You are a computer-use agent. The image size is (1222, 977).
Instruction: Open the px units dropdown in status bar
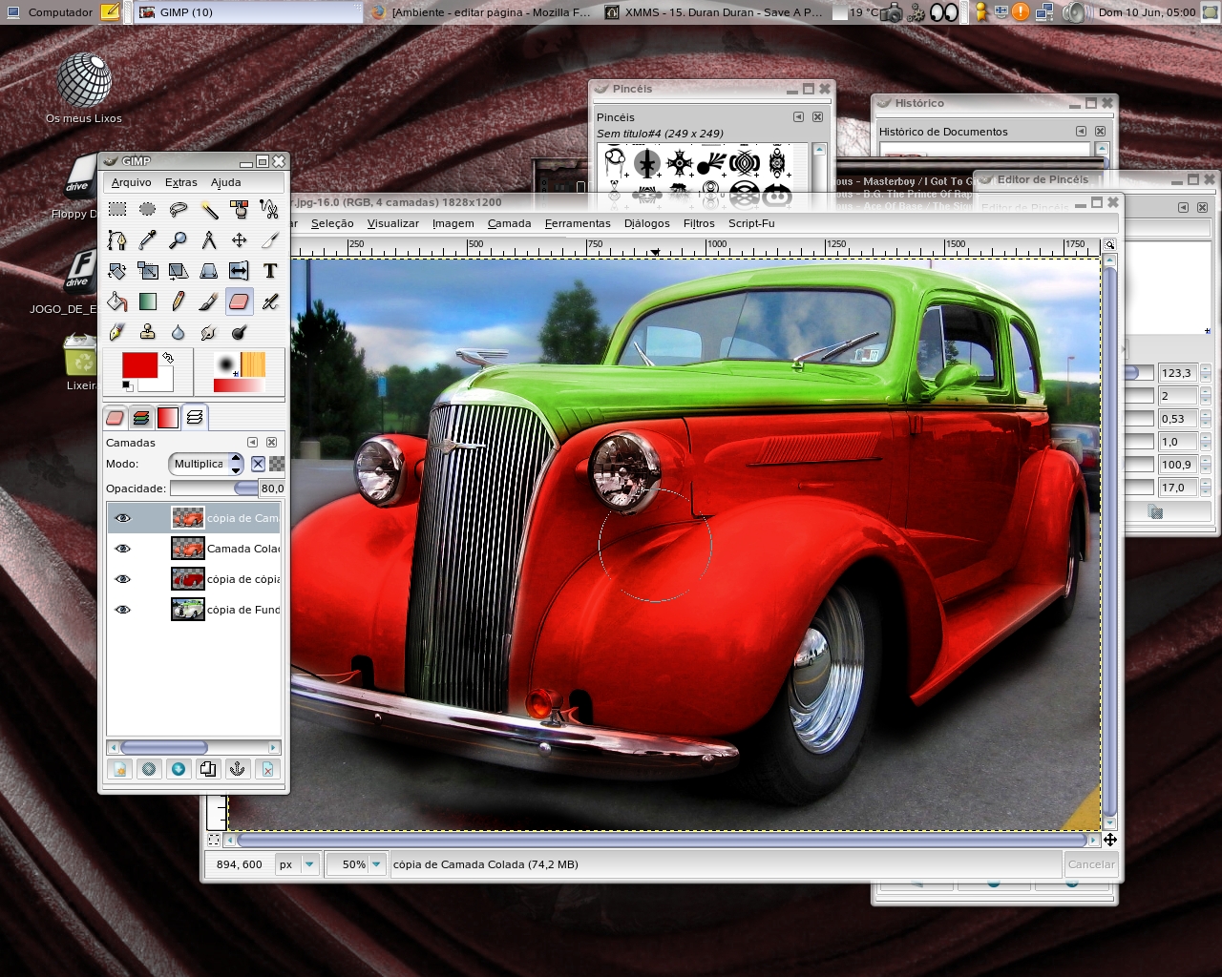click(x=297, y=864)
